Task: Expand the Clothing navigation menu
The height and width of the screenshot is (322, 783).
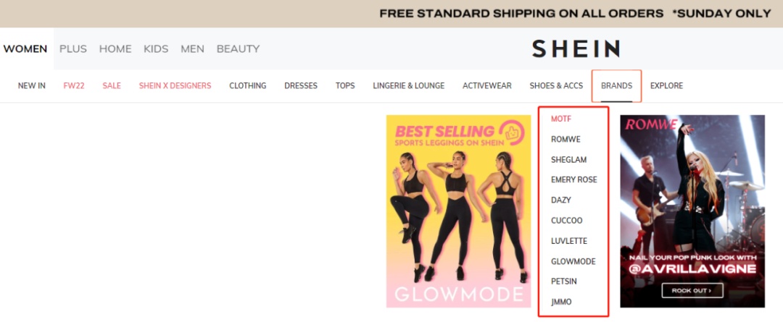Action: click(248, 85)
